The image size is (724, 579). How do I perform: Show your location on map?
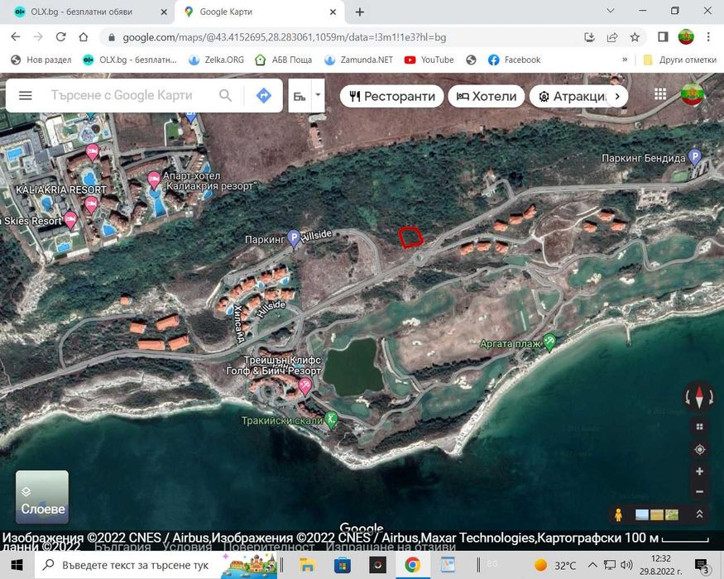(699, 449)
